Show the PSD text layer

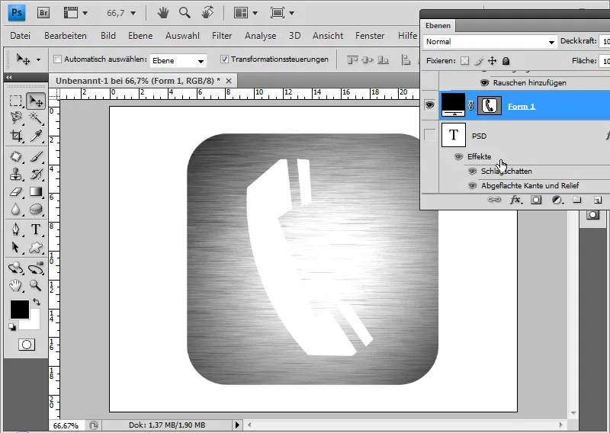[430, 136]
